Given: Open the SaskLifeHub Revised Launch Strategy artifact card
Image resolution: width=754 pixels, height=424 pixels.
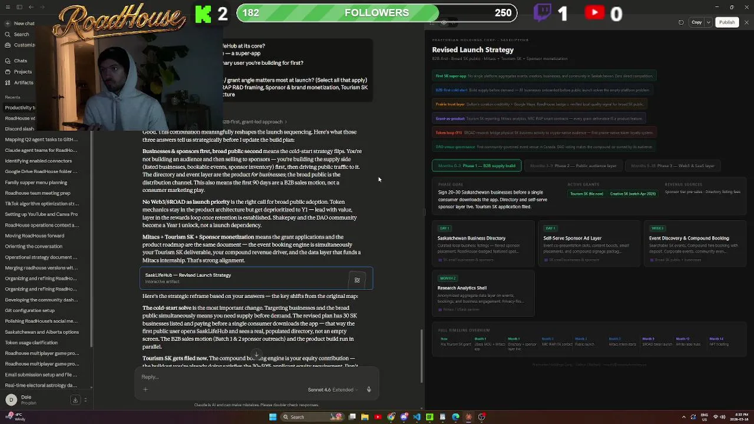Looking at the screenshot, I should click(256, 278).
